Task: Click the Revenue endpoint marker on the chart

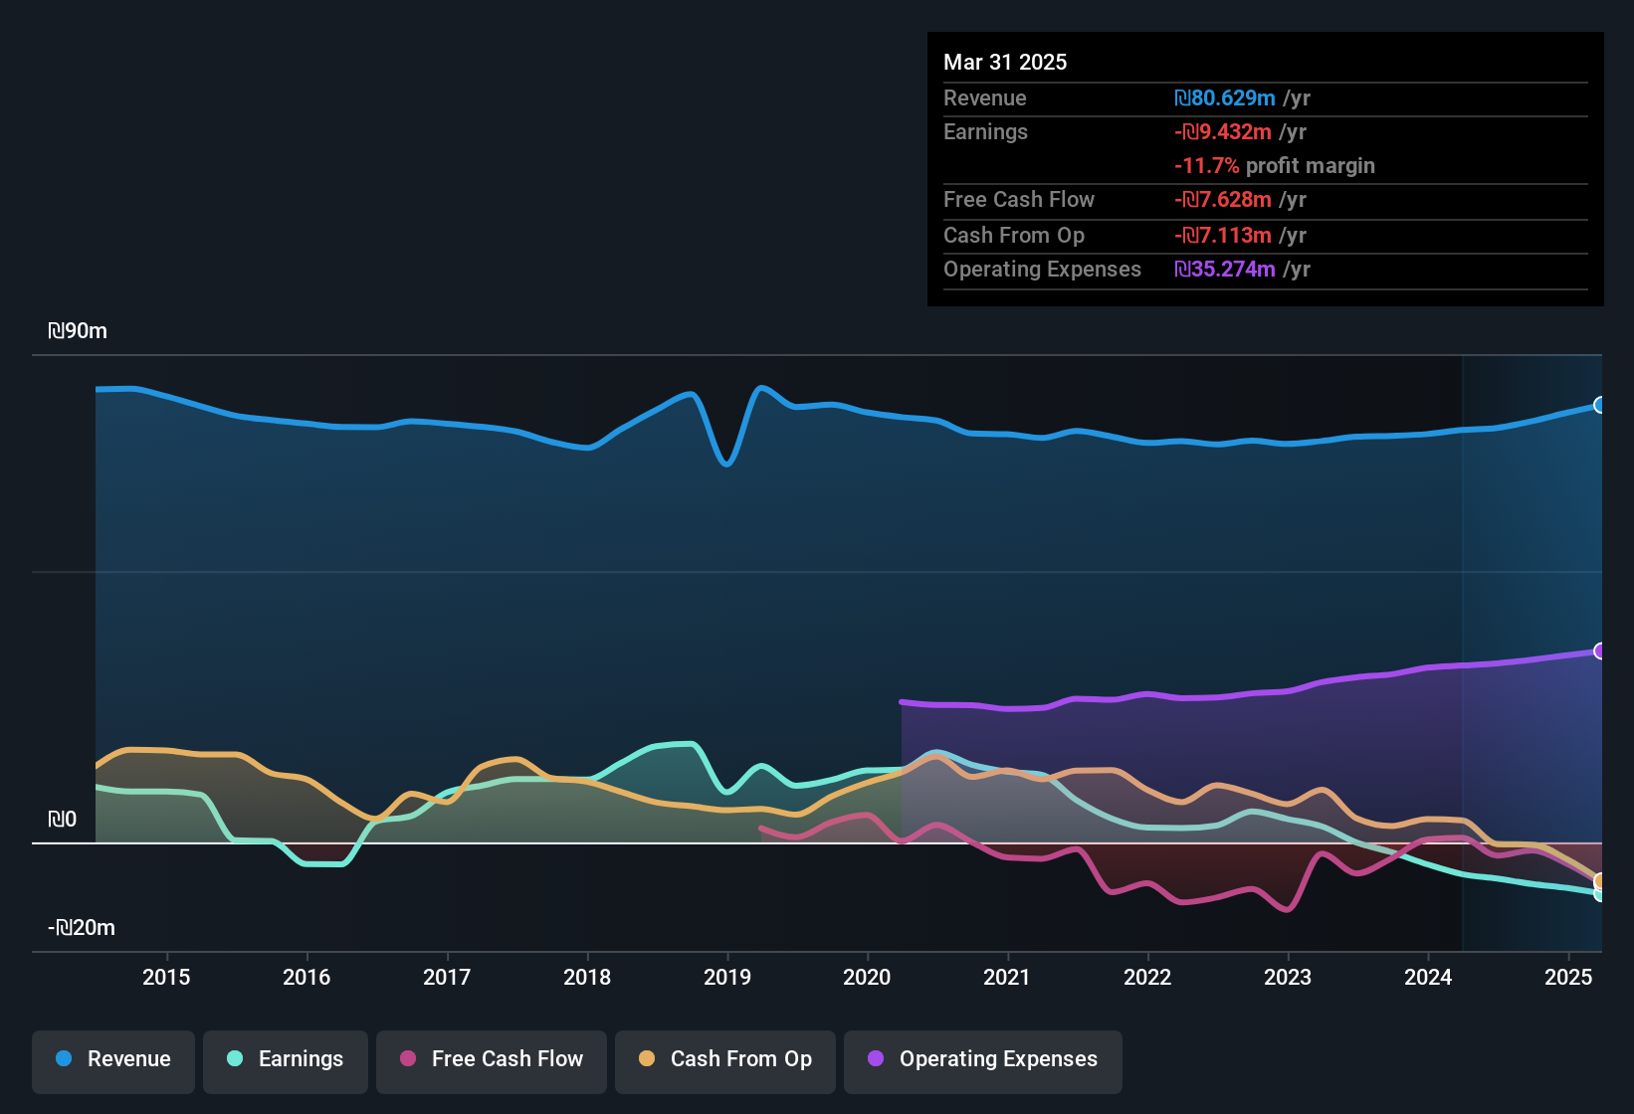Action: point(1599,405)
